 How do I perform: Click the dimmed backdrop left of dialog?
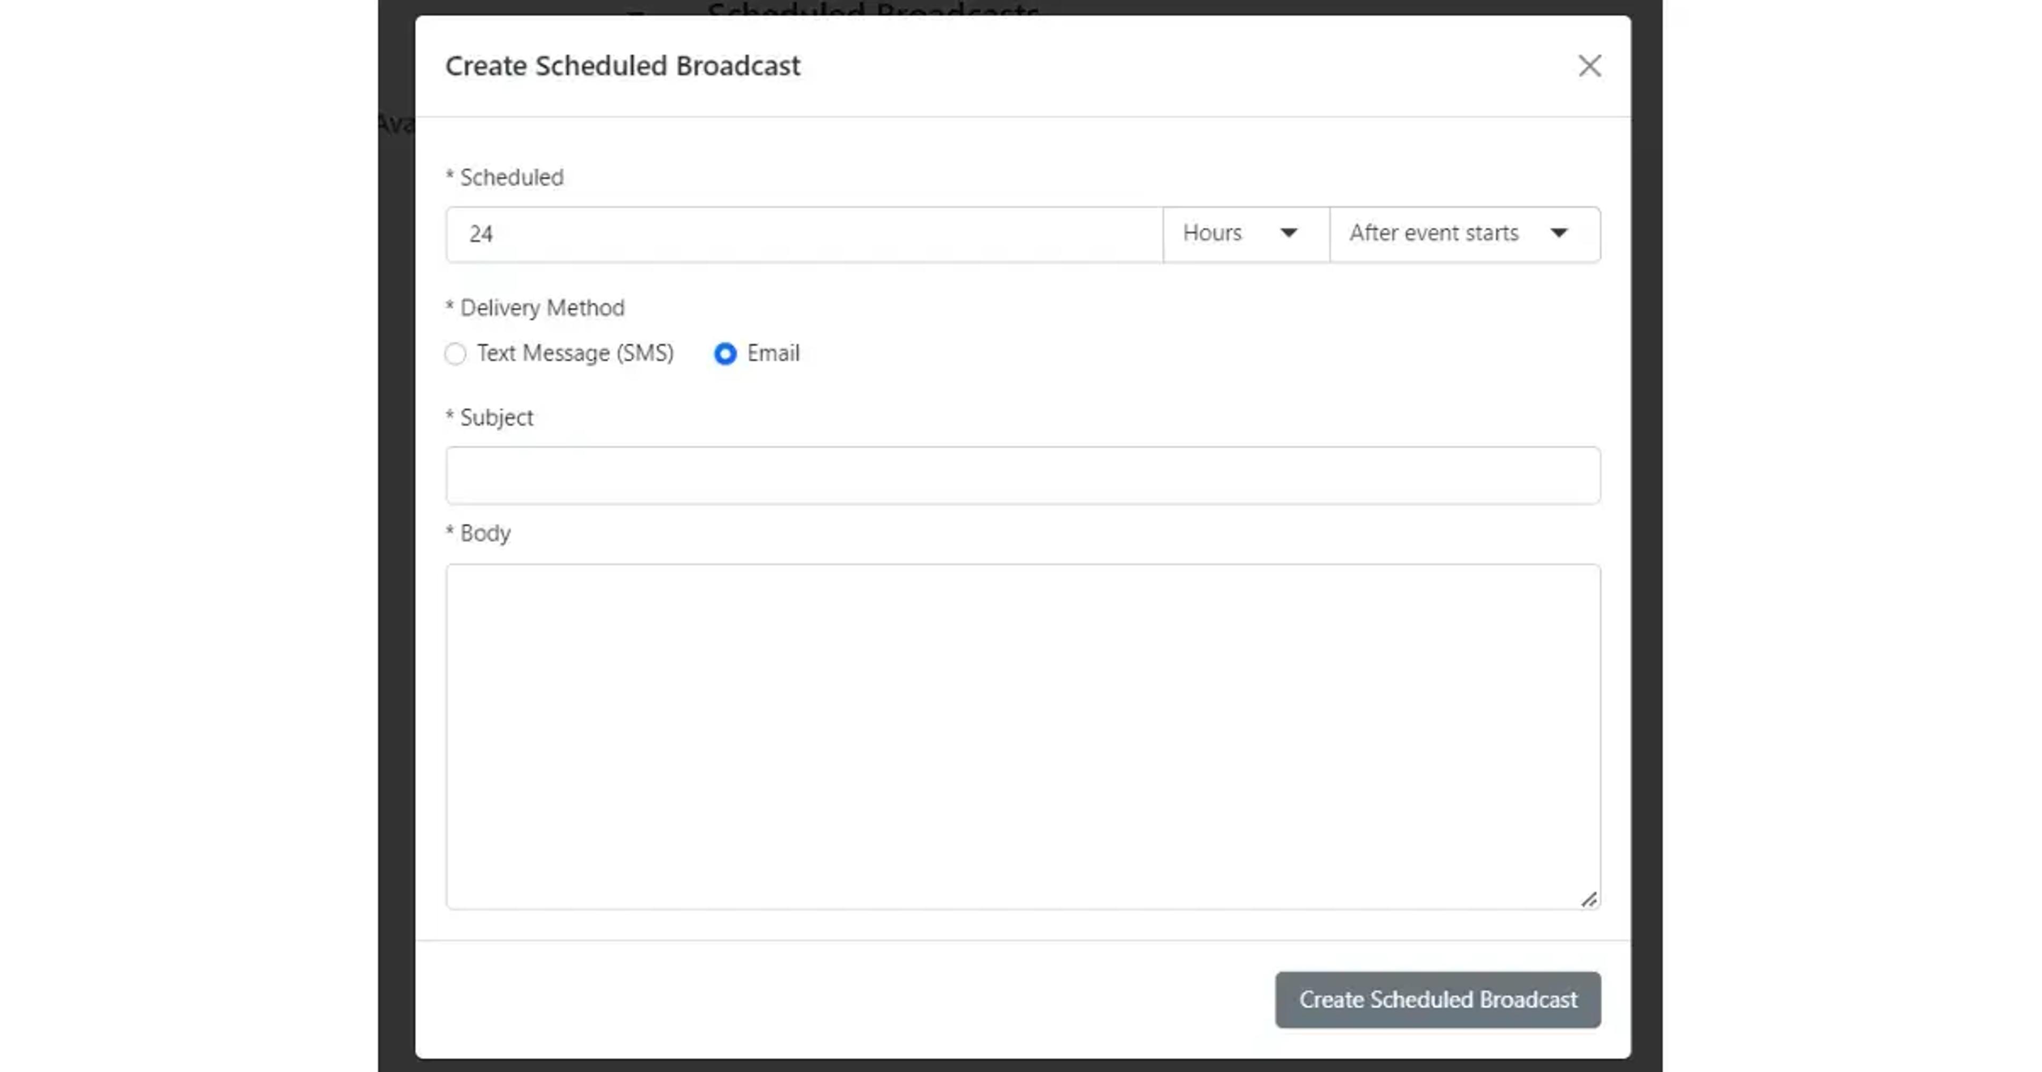pyautogui.click(x=396, y=555)
